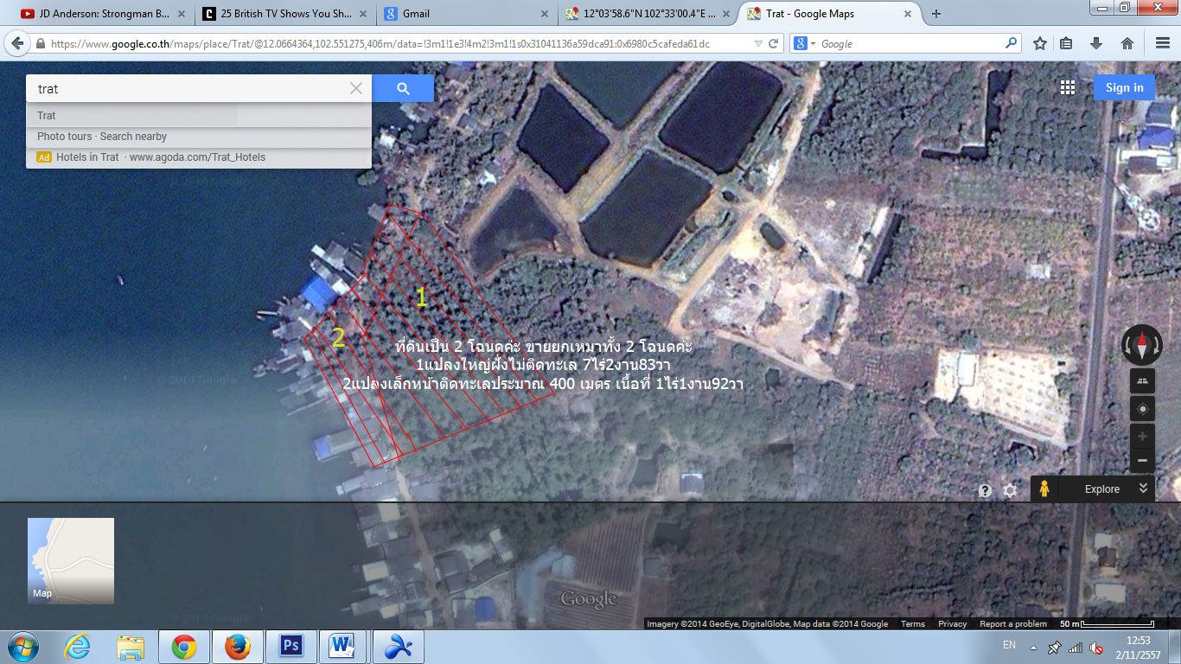Click the Sign in button
The image size is (1181, 664).
tap(1124, 87)
